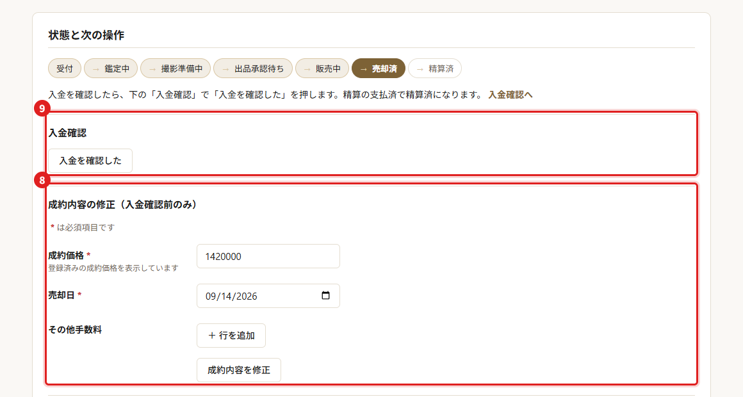The image size is (743, 397).
Task: Click the 入金を確認した button
Action: [x=90, y=161]
